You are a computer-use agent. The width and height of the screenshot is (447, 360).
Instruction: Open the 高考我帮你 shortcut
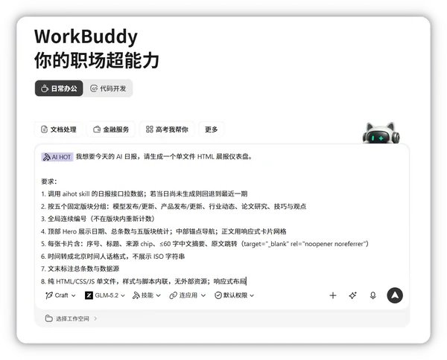tap(167, 129)
